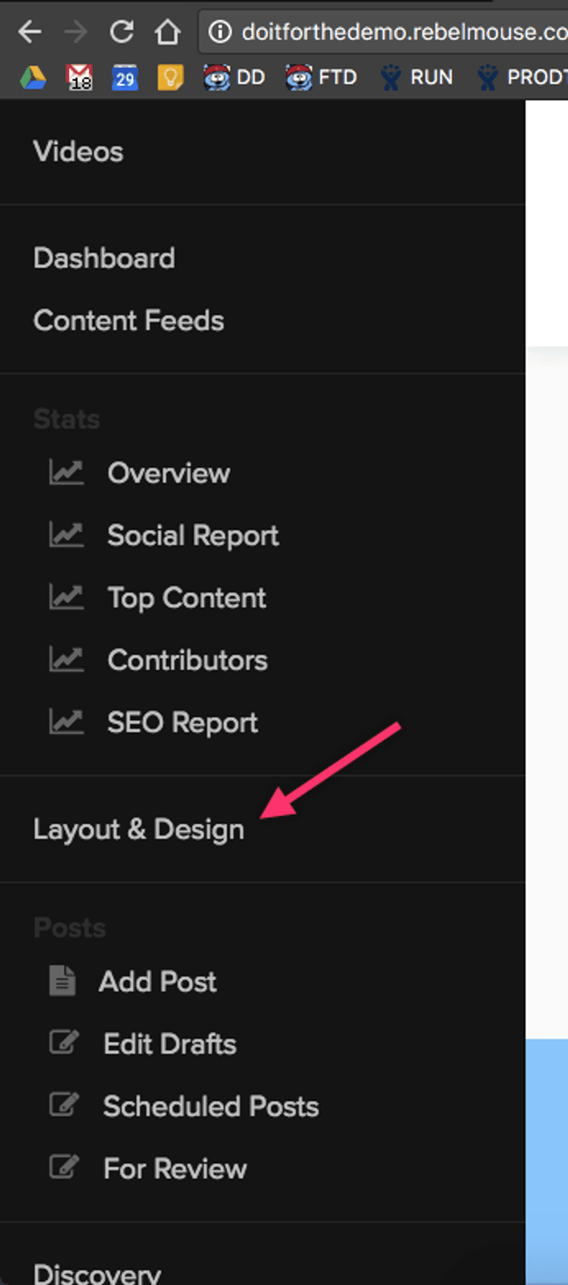Click the site info icon in address bar
Viewport: 568px width, 1285px height.
point(220,32)
